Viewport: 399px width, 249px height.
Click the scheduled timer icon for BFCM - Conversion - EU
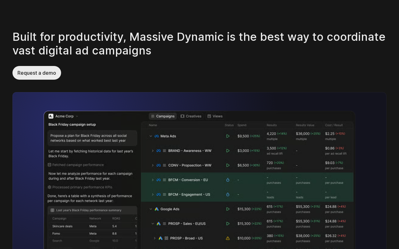[x=228, y=180]
